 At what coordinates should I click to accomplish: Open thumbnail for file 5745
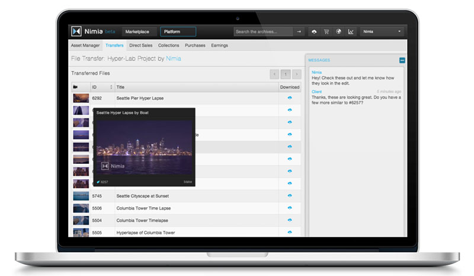coord(81,196)
